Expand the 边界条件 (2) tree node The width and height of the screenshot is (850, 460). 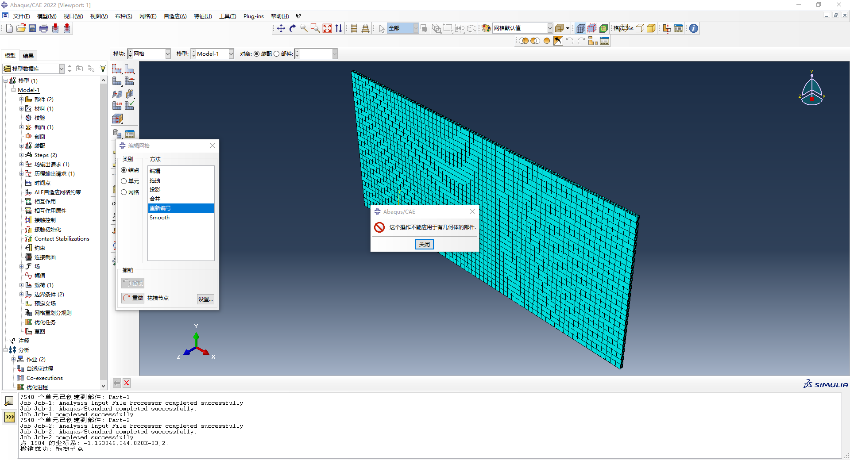[x=21, y=295]
